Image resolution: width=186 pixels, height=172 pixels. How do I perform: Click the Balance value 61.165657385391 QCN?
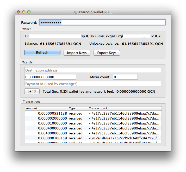(60, 44)
